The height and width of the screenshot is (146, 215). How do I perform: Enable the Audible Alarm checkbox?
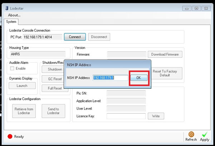pyautogui.click(x=12, y=68)
